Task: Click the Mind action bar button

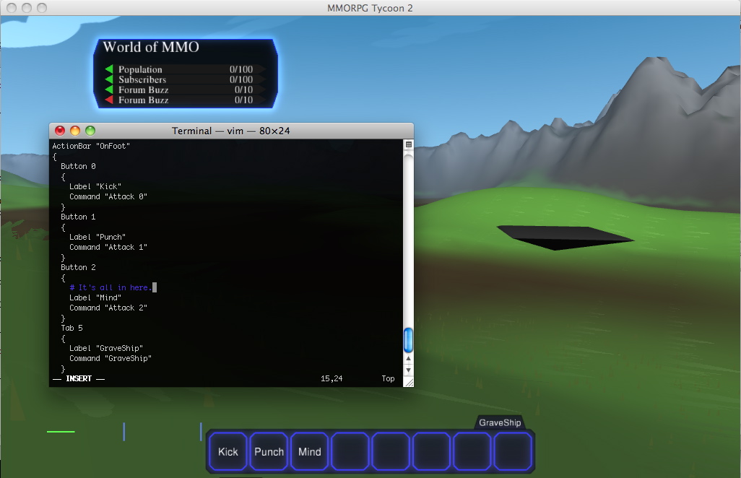Action: click(310, 451)
